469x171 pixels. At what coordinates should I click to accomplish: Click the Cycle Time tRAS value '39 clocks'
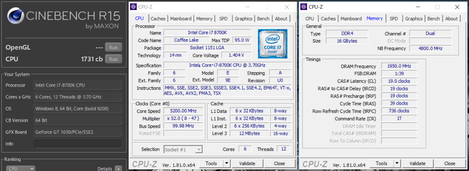pos(399,103)
